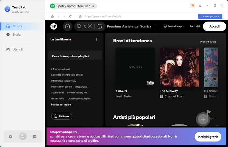Open the shopping cart purchase icon

[x=193, y=6]
